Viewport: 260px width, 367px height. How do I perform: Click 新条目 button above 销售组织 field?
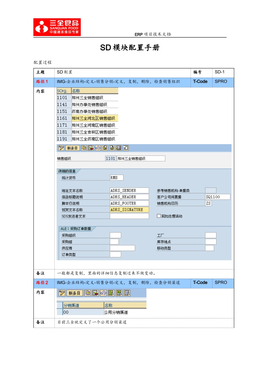point(72,148)
